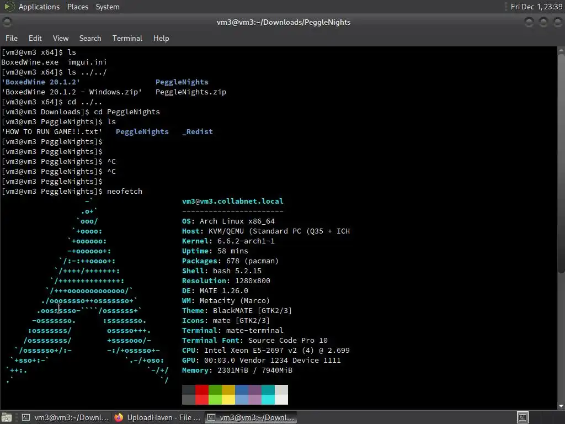Screen dimensions: 565x424
Task: Click the Firefox icon in the taskbar
Action: coord(119,417)
